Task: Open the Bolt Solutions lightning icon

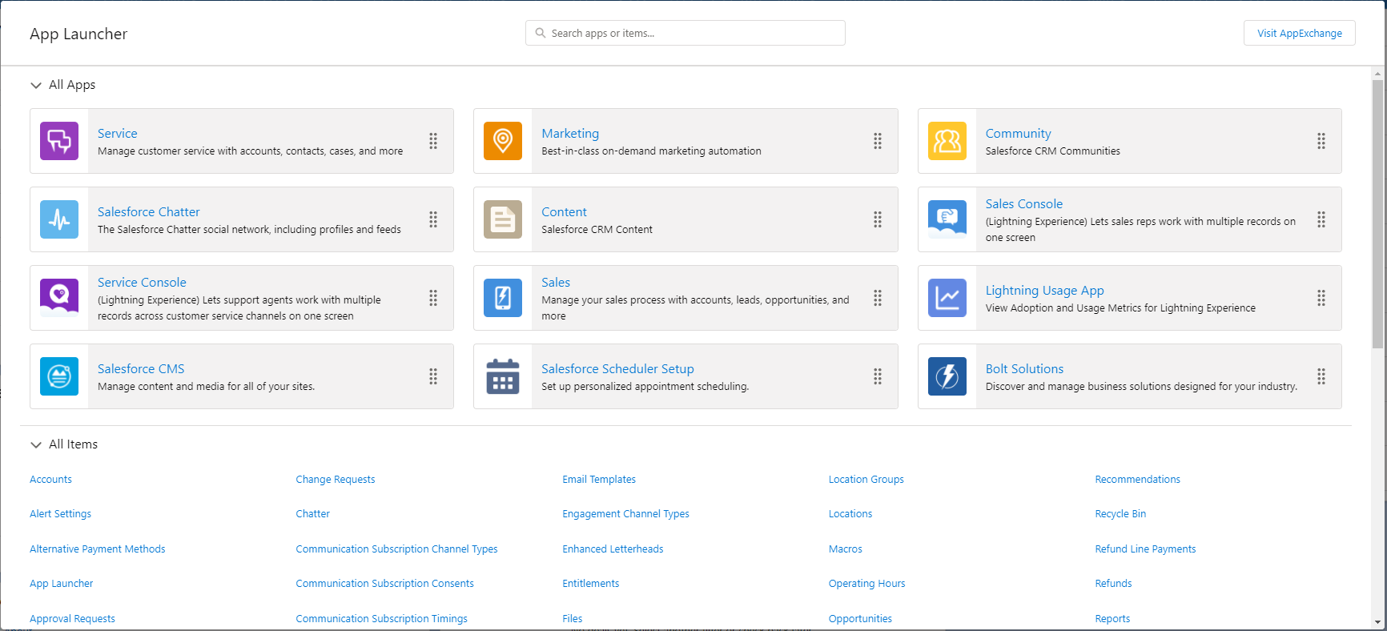Action: click(947, 376)
